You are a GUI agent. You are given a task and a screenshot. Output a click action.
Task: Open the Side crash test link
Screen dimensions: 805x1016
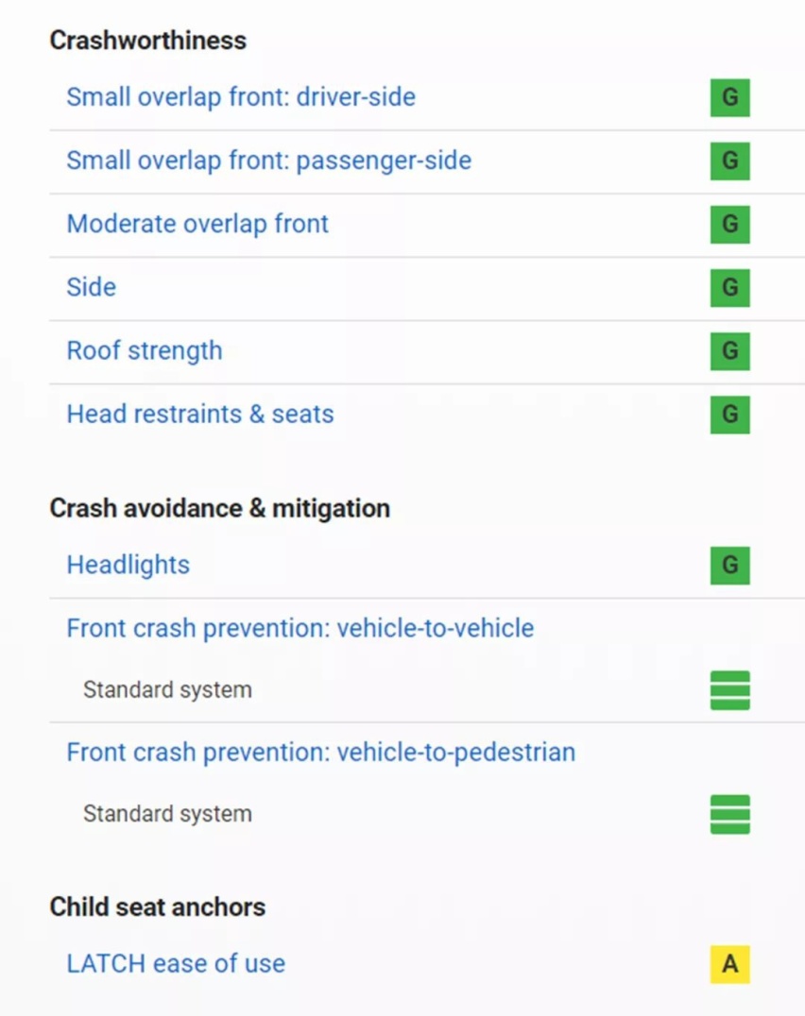pos(92,287)
